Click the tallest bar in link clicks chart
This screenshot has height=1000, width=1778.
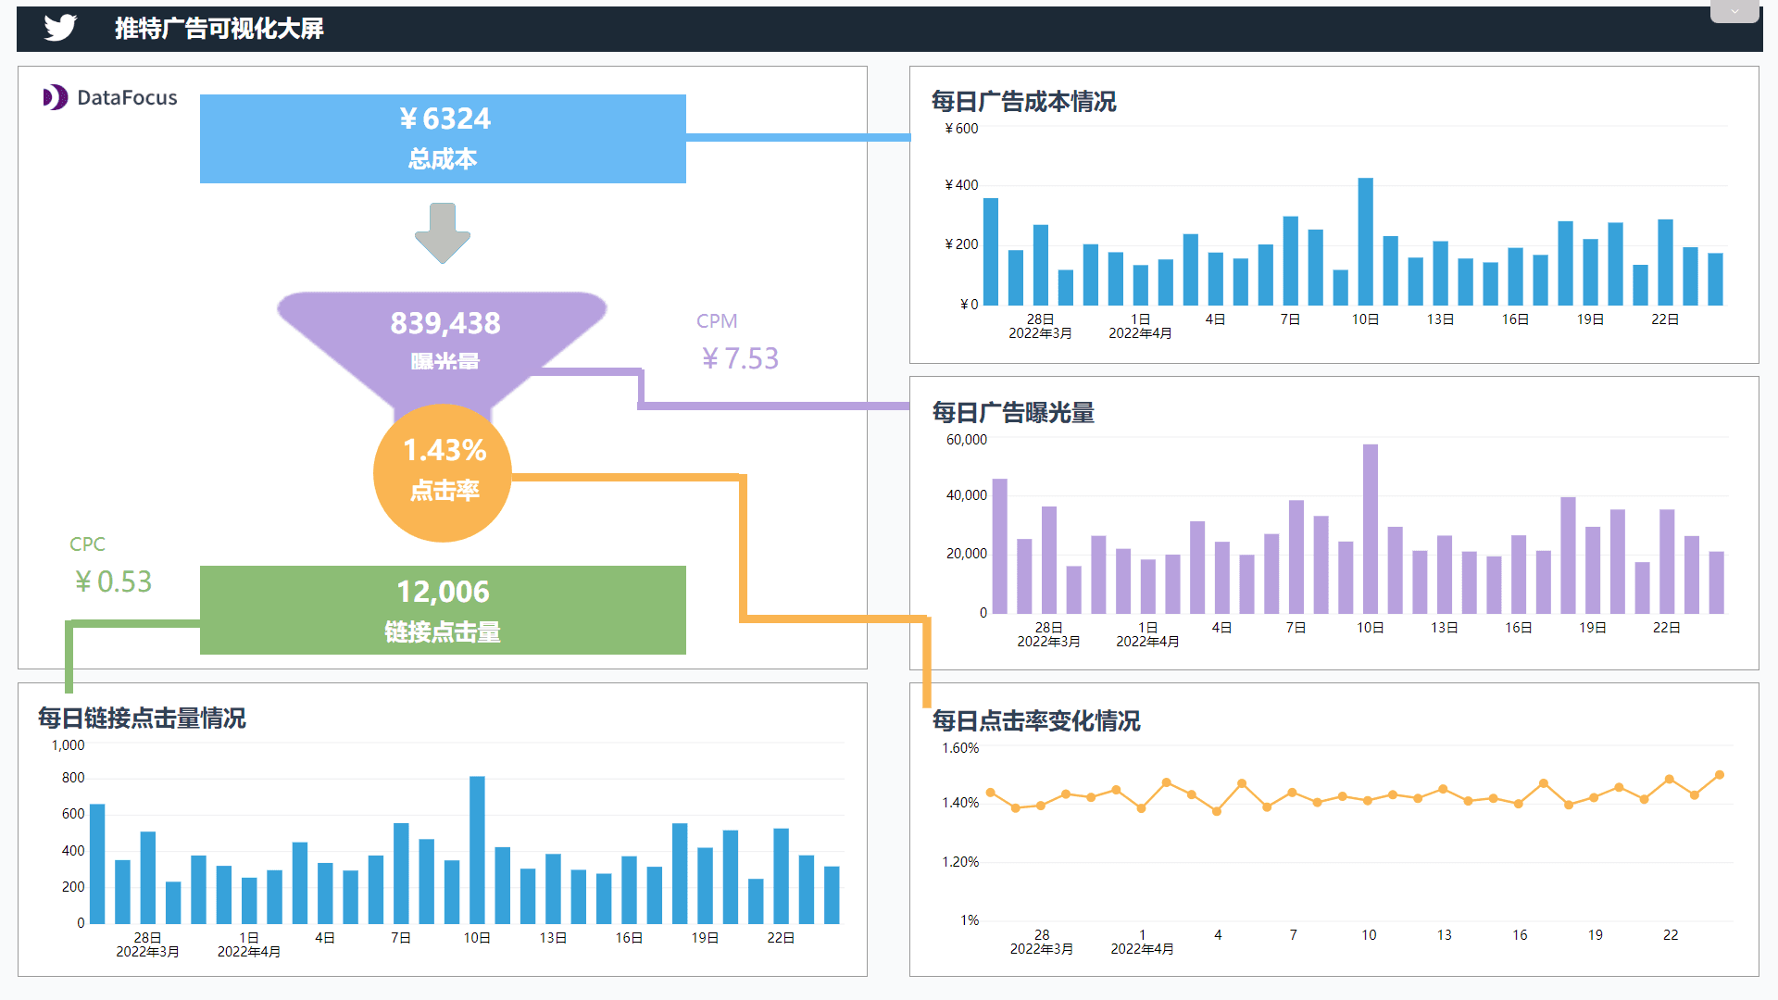point(477,850)
